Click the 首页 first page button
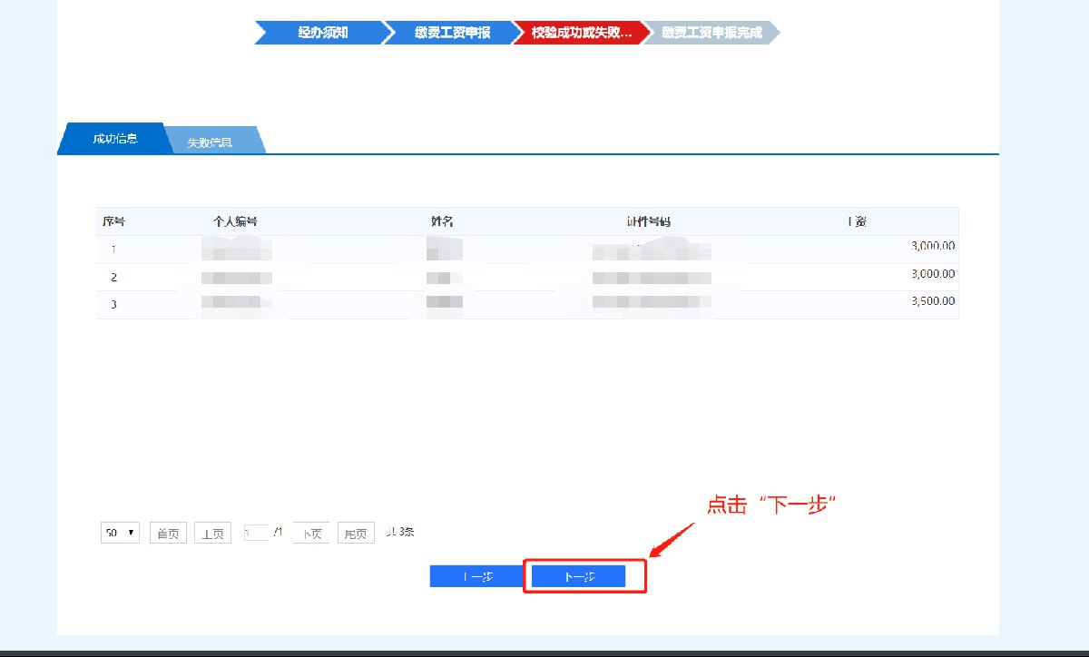 [x=168, y=534]
